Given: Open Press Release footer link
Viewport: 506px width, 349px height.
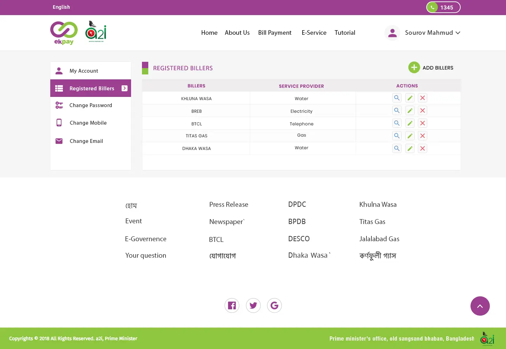Looking at the screenshot, I should [x=229, y=204].
